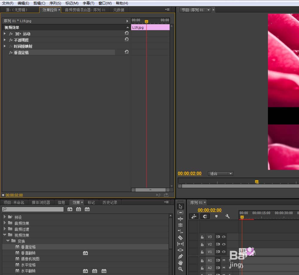299x275 pixels.
Task: Toggle lock on track V1
Action: (202, 252)
